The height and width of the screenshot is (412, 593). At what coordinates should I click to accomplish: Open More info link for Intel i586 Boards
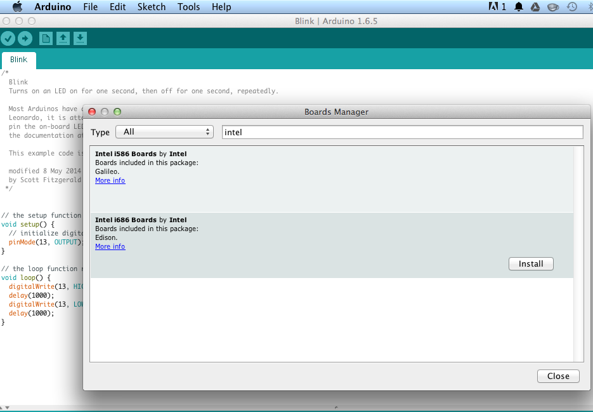[110, 181]
